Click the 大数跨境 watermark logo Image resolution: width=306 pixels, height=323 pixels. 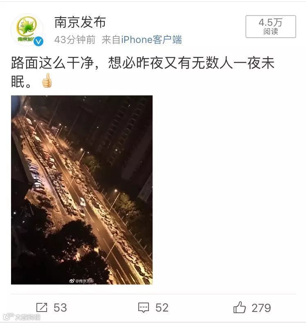8,316
